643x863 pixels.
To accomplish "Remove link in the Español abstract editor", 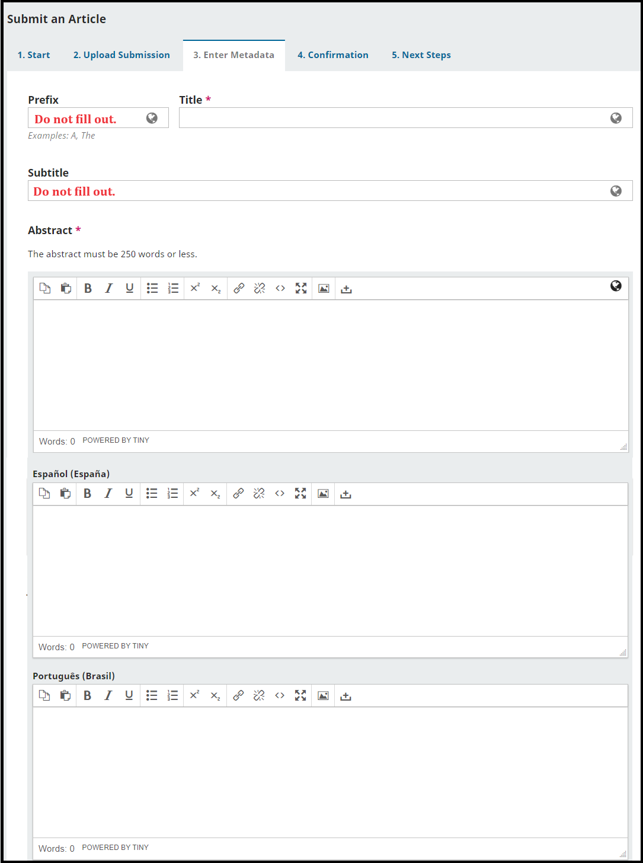I will (259, 493).
